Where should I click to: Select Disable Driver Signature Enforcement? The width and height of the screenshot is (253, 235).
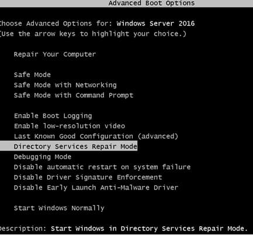(x=88, y=177)
